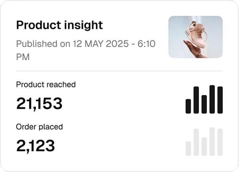Click the horizontal divider below the header
The width and height of the screenshot is (239, 172).
[119, 71]
